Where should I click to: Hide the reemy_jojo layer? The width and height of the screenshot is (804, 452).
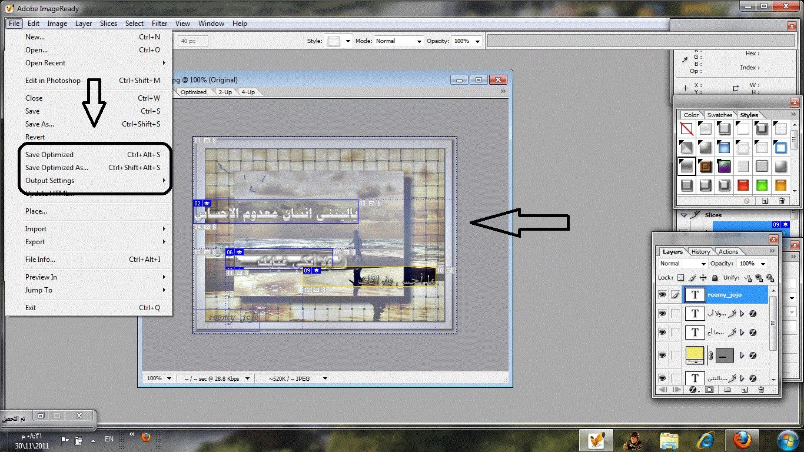click(x=662, y=295)
